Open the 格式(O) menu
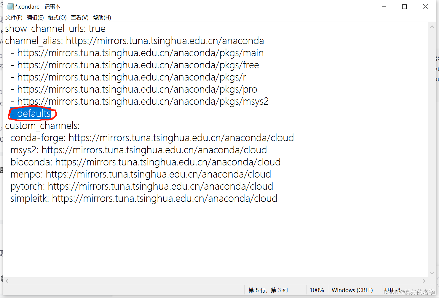 tap(57, 17)
